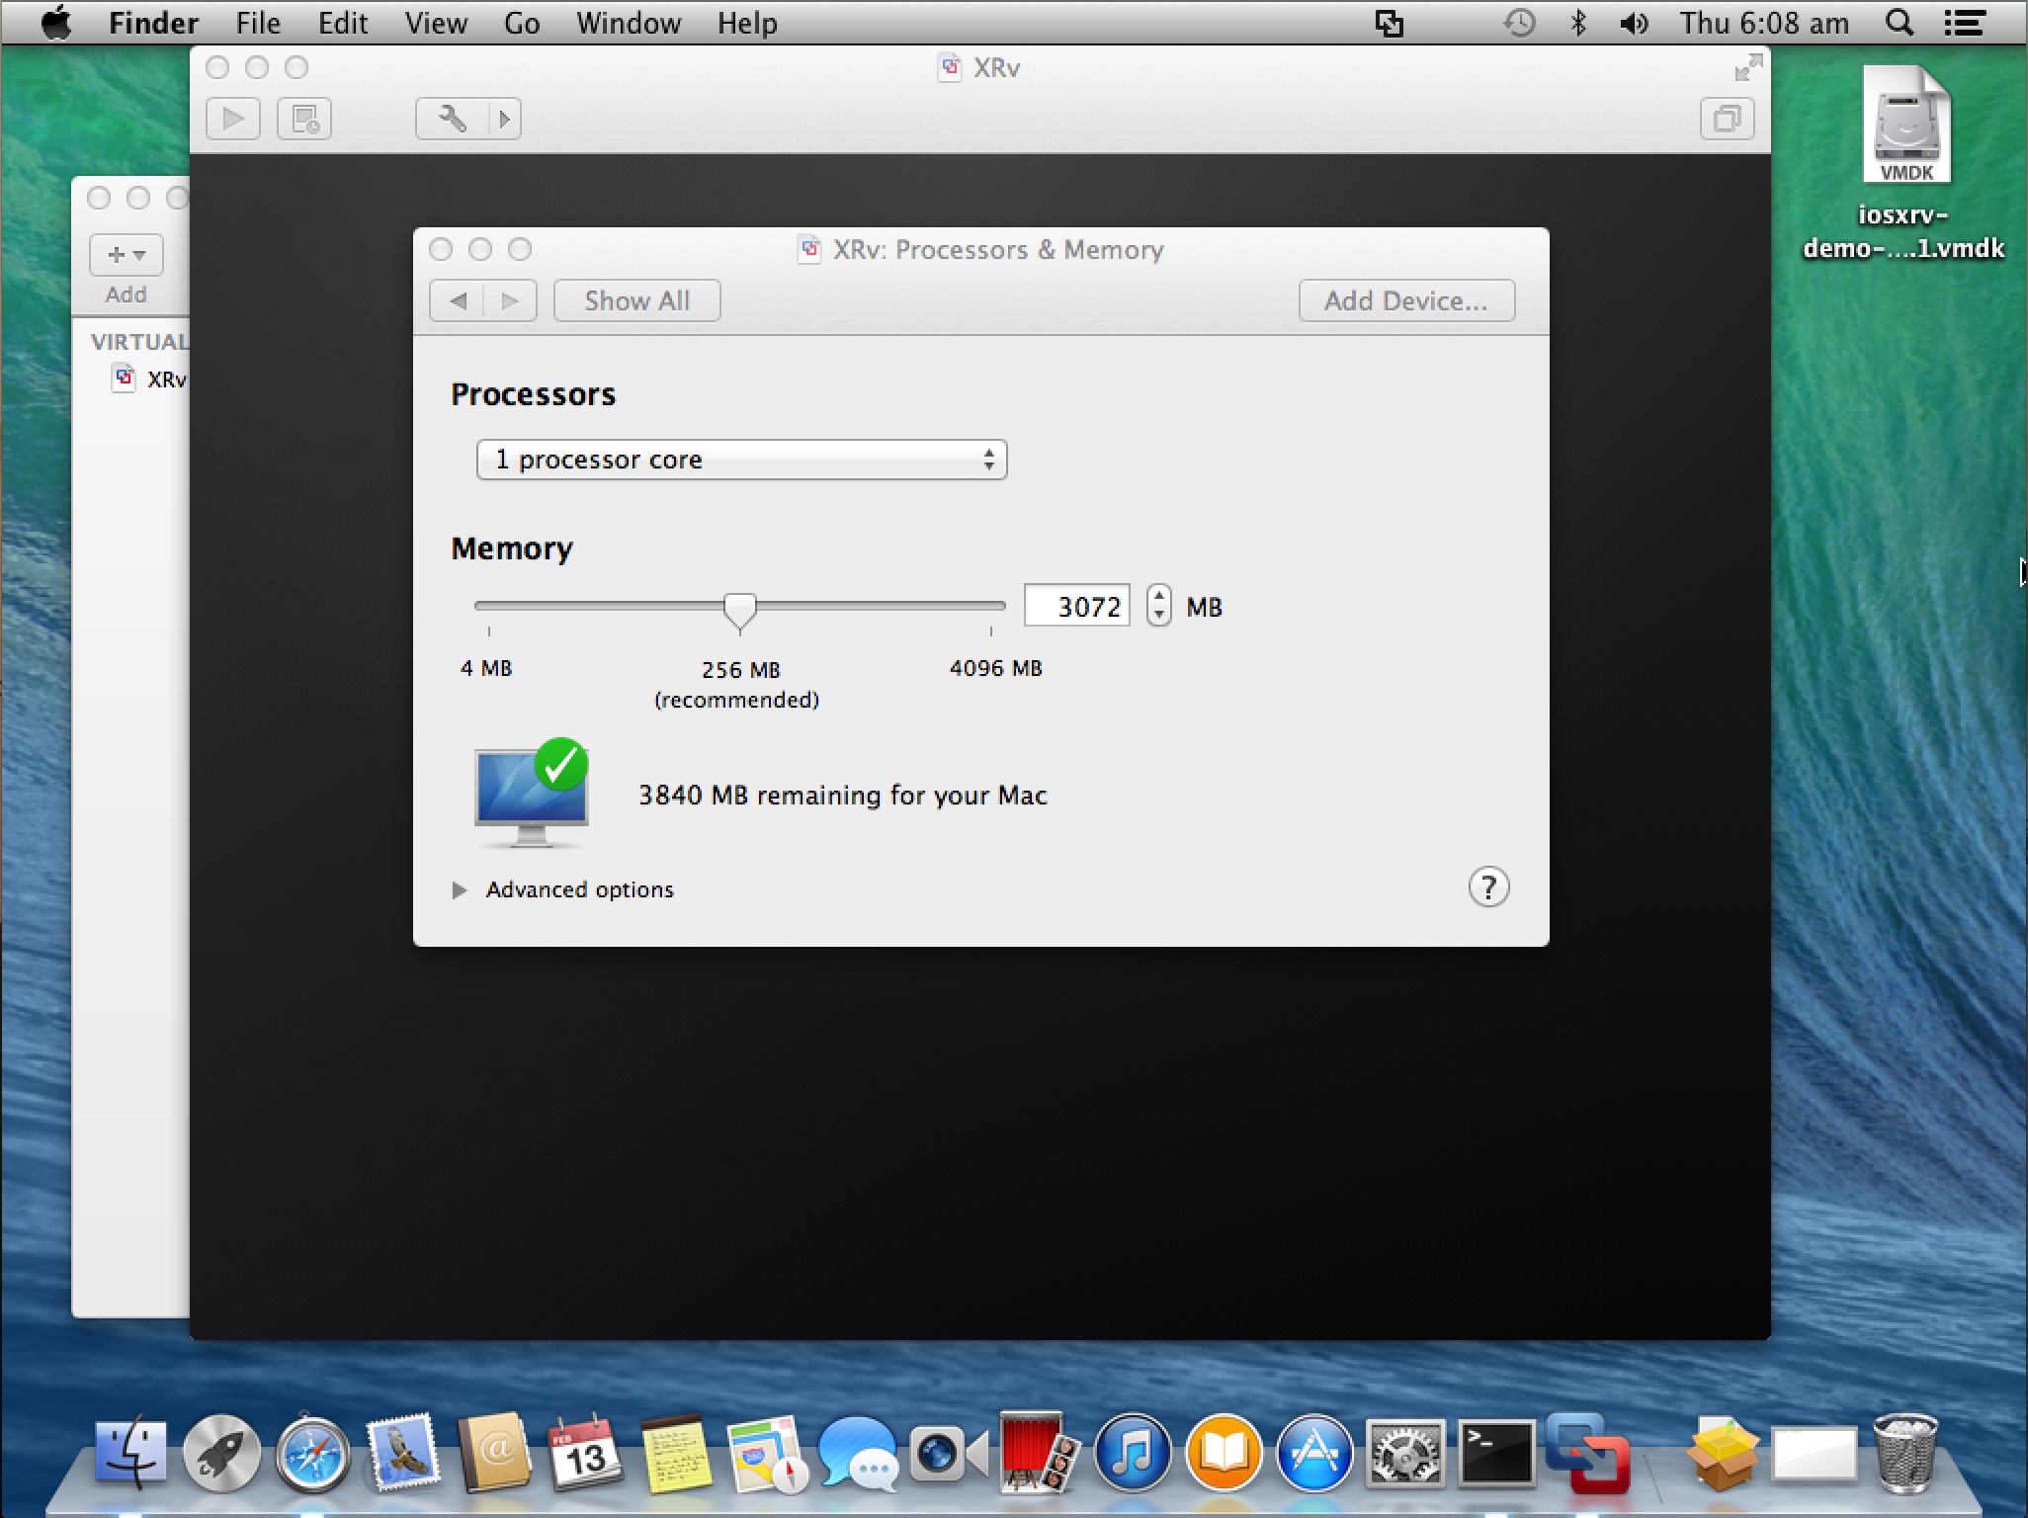Screen dimensions: 2028x1518
Task: Open Calendar from the Dock
Action: [x=584, y=1453]
